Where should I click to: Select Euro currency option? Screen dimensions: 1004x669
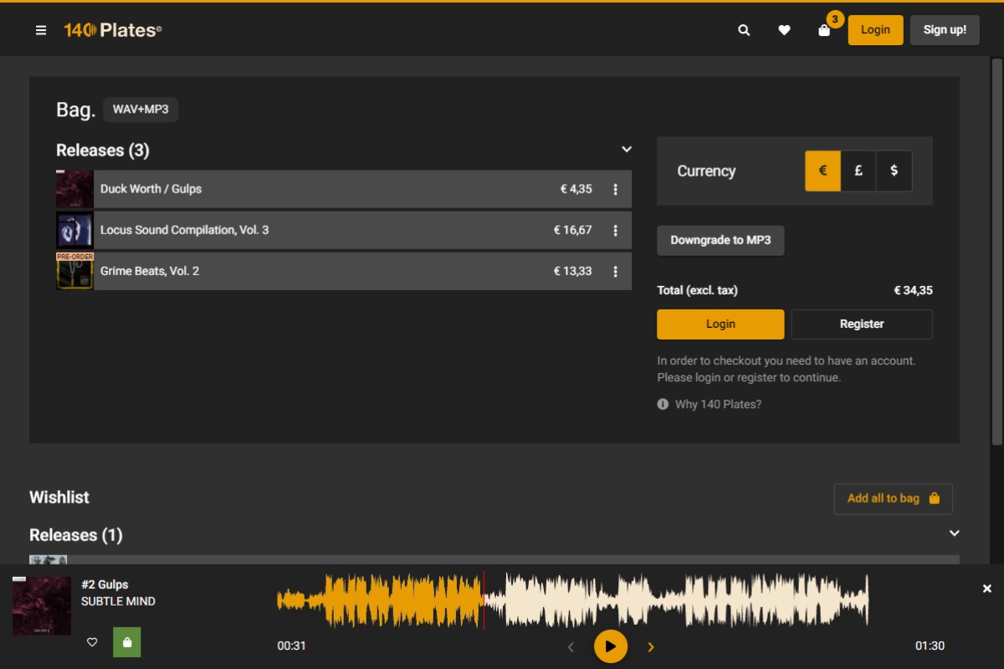coord(822,171)
